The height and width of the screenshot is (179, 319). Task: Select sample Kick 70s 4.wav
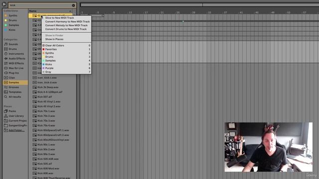46,126
